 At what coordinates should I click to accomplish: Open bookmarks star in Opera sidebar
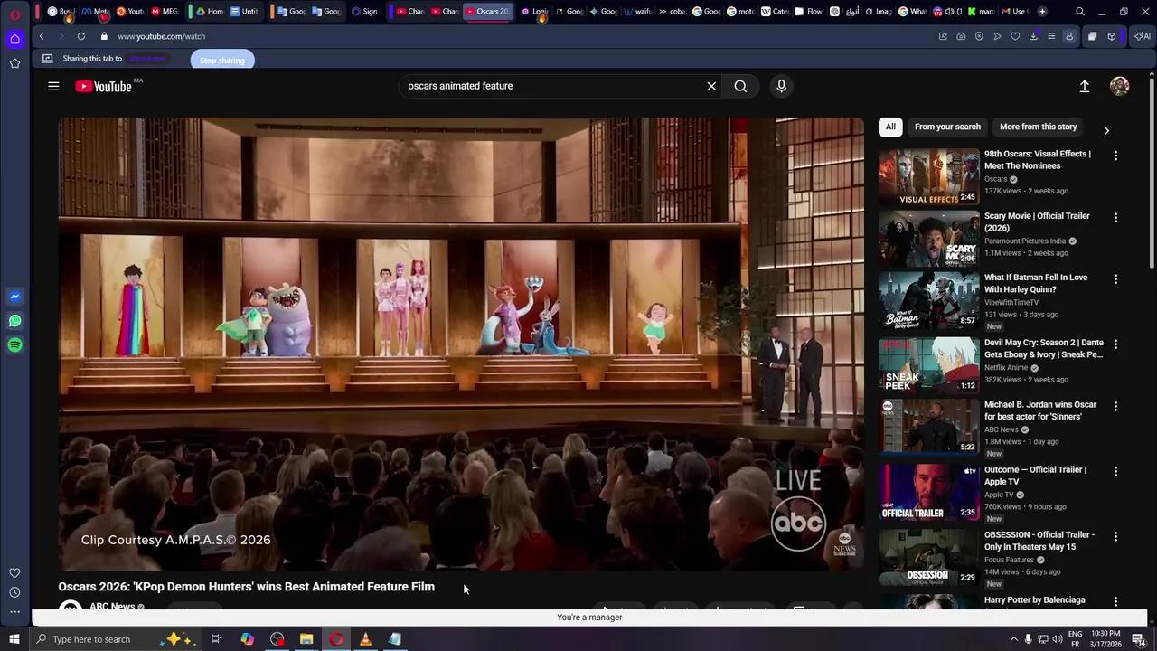point(15,63)
